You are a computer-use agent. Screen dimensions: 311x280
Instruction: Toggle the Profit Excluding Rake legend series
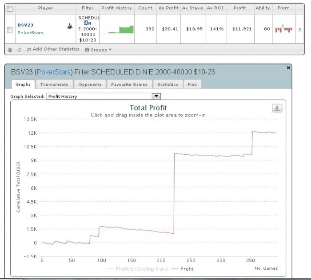(x=137, y=269)
